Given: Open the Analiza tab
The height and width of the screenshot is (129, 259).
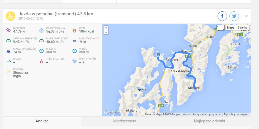Looking at the screenshot, I should coord(42,121).
